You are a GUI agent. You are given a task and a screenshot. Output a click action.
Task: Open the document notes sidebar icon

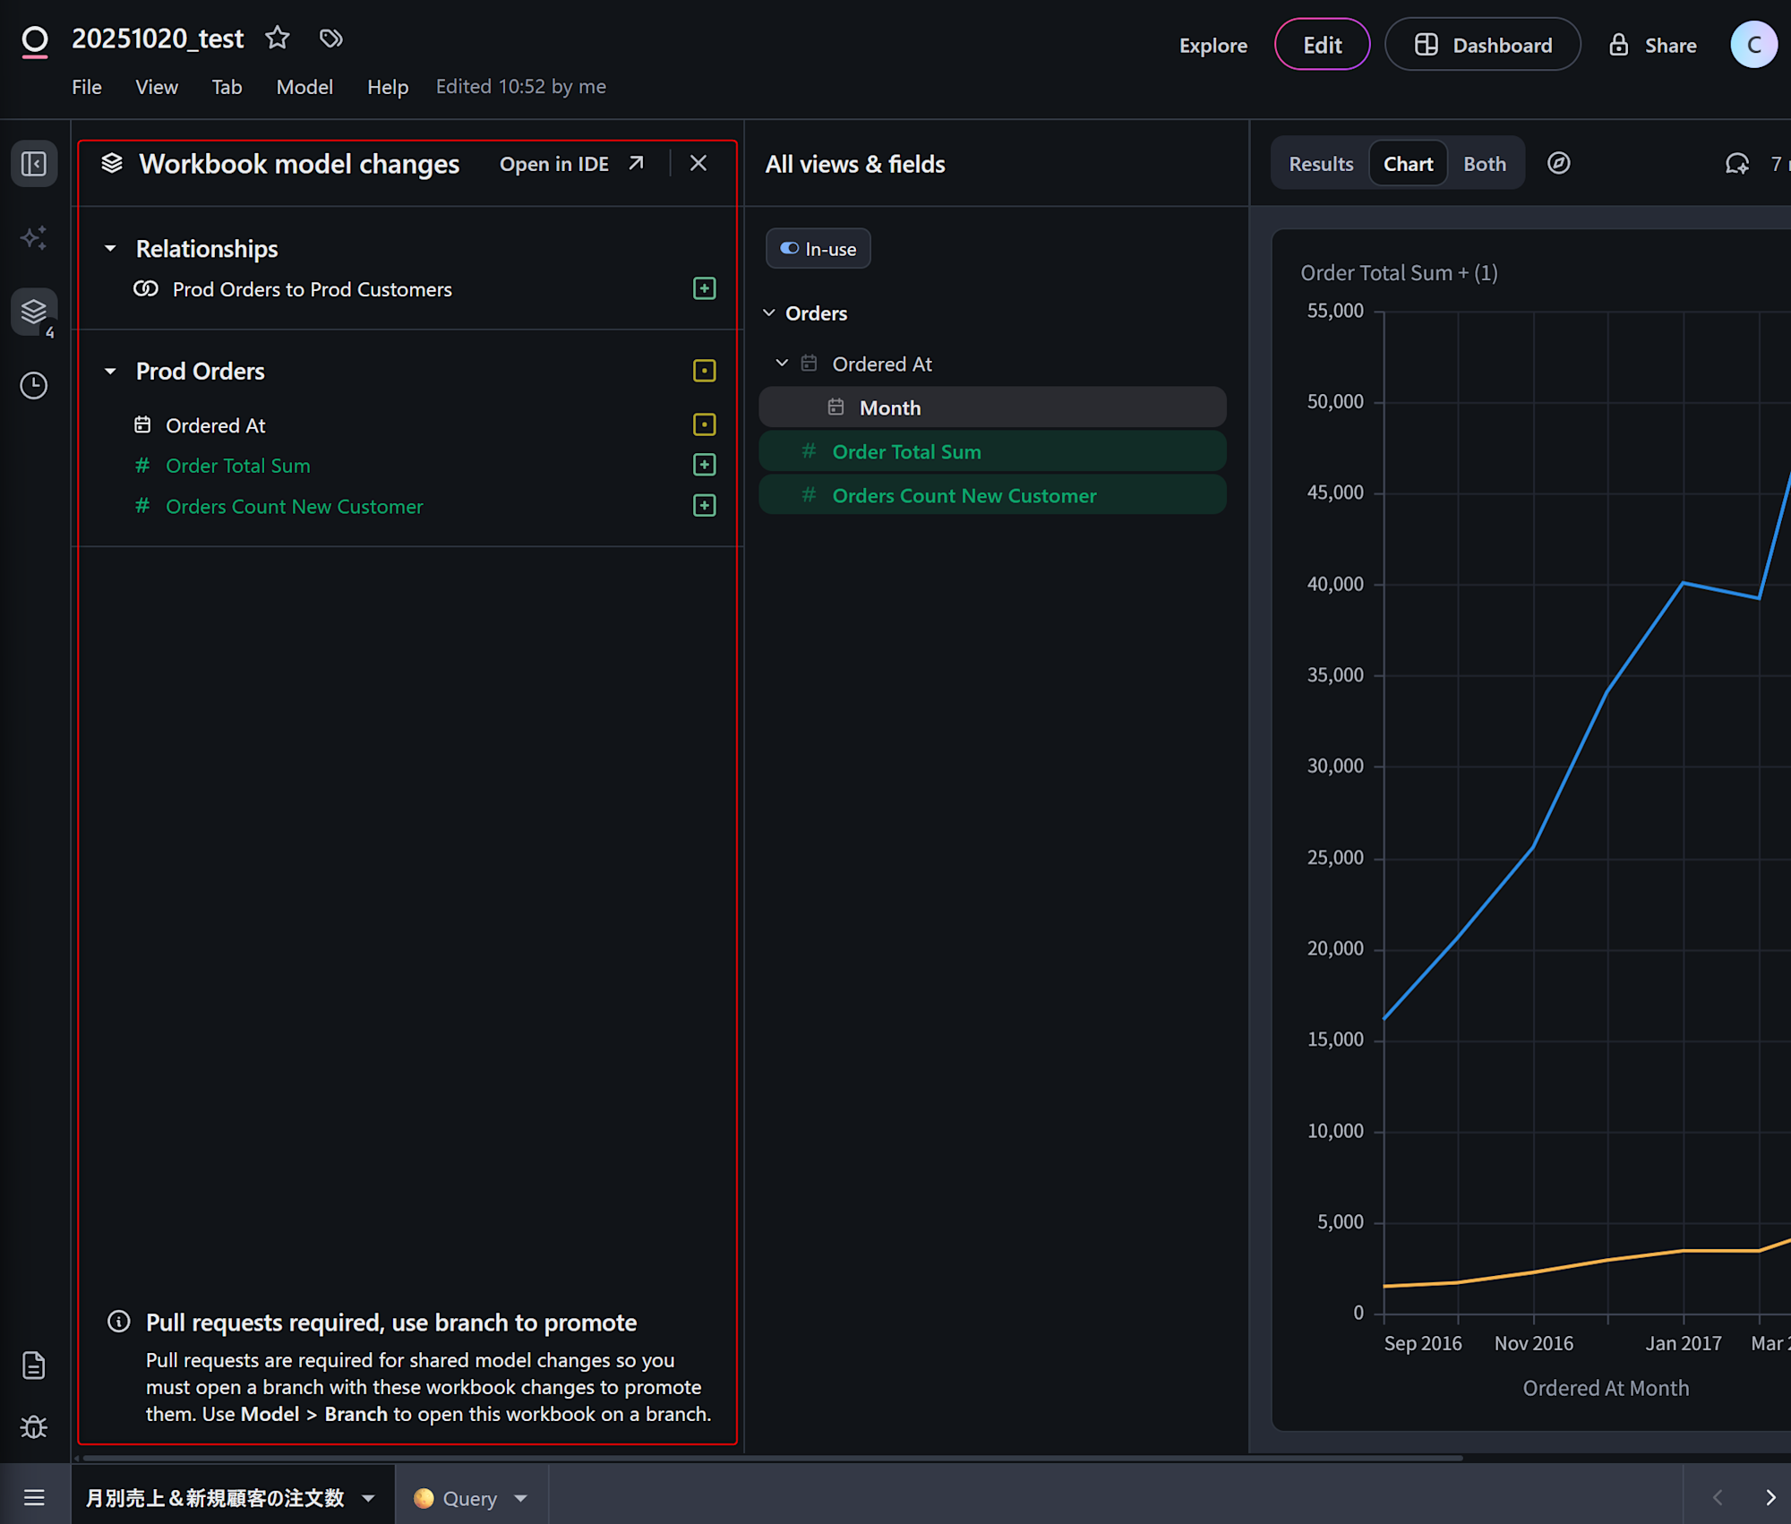pos(34,1366)
